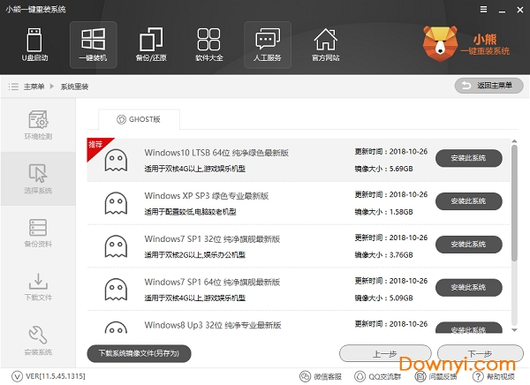
Task: Click 适用于双核2G以上,娱乐办公机型 description
Action: [195, 255]
